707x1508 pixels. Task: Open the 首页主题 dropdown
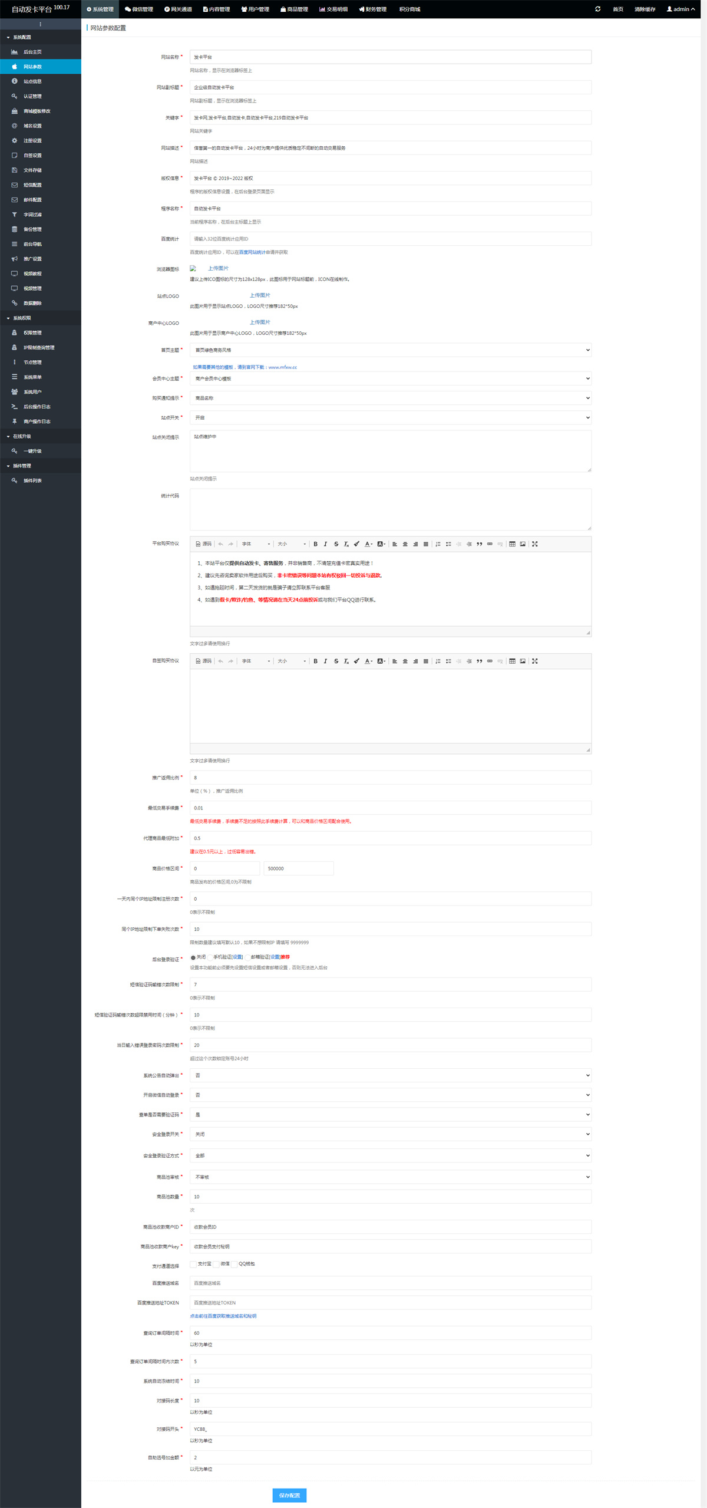[x=390, y=350]
